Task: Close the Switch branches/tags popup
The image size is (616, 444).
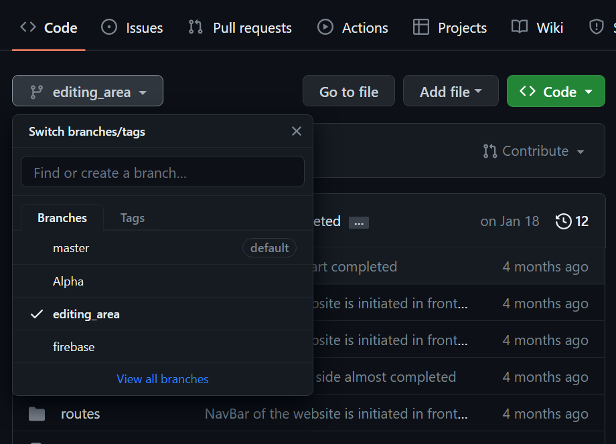Action: tap(297, 132)
